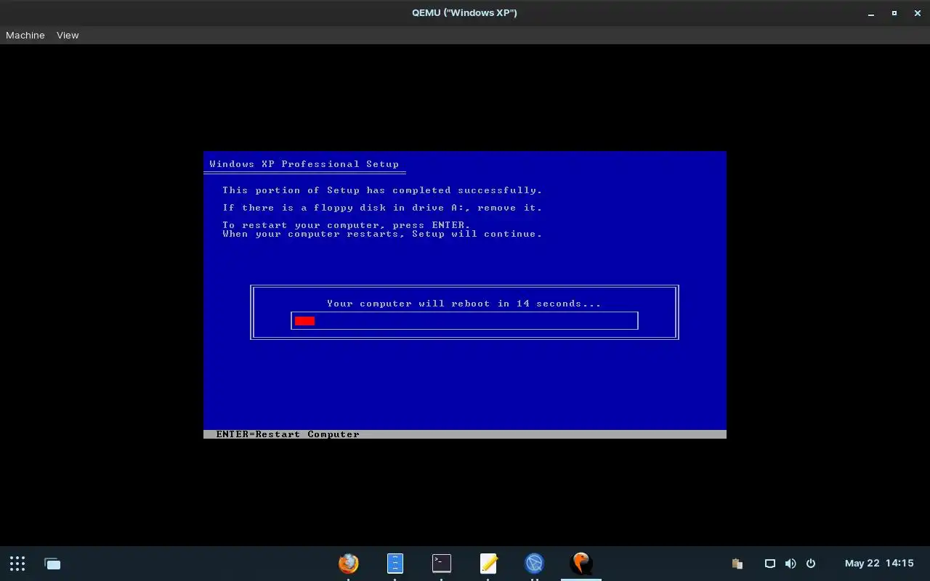Show the applications grid
930x581 pixels.
click(17, 563)
